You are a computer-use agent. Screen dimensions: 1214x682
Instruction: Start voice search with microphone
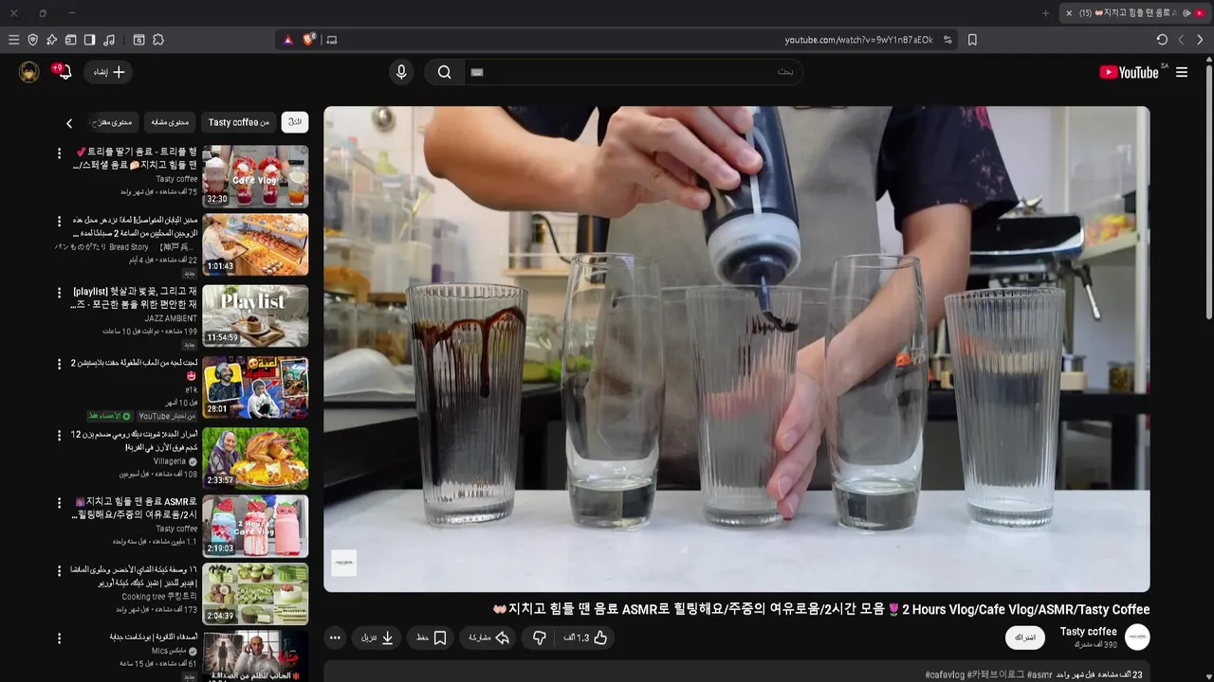click(401, 72)
